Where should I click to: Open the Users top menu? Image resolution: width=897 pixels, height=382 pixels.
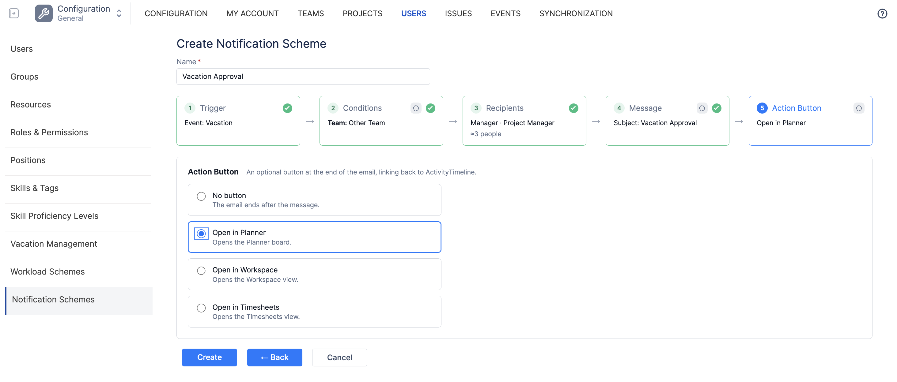click(x=414, y=13)
